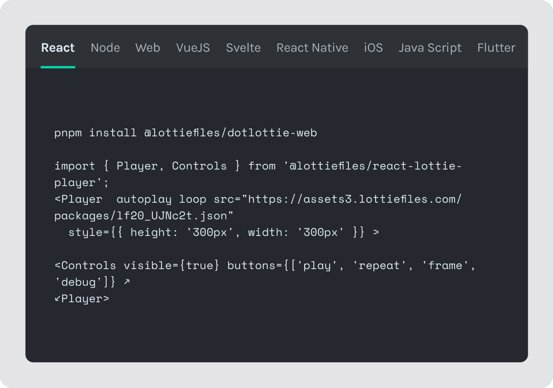Select the Svelte tab
This screenshot has height=388, width=553.
tap(243, 48)
